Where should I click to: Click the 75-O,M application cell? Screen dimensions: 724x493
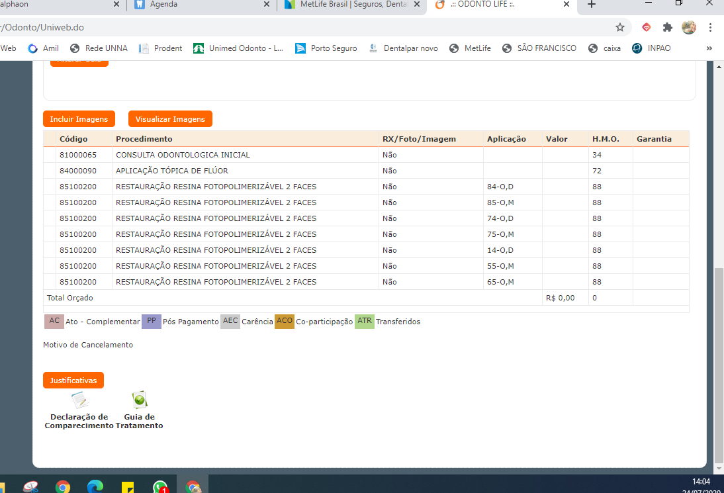pyautogui.click(x=512, y=234)
